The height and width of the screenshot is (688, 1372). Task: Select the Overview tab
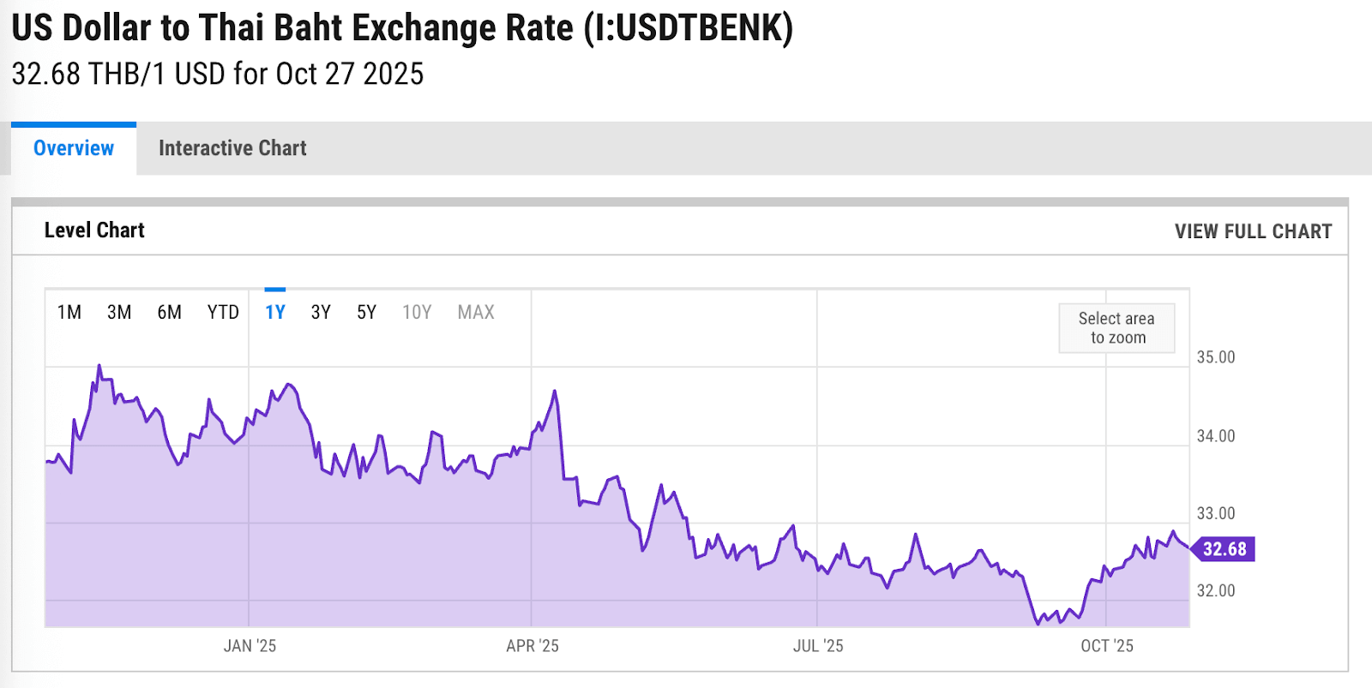coord(73,147)
